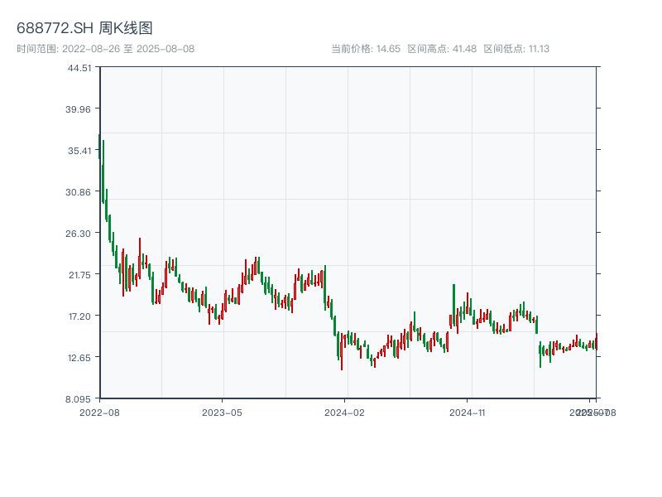
Task: Select the 当前价格 14.65 label
Action: 366,49
